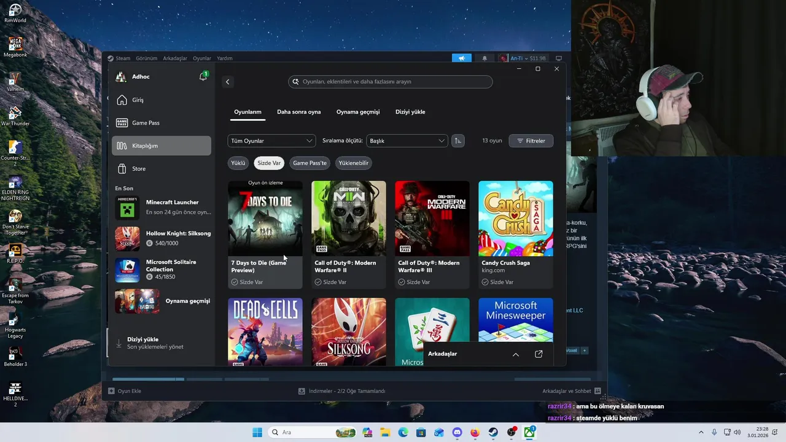Open Oynama geçmişi sidebar entry
Screen dimensions: 786x442
(x=163, y=301)
